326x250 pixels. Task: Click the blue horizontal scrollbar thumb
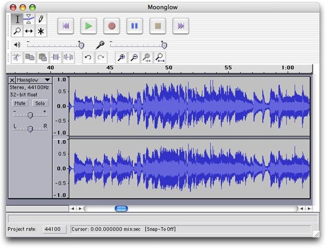(x=121, y=209)
